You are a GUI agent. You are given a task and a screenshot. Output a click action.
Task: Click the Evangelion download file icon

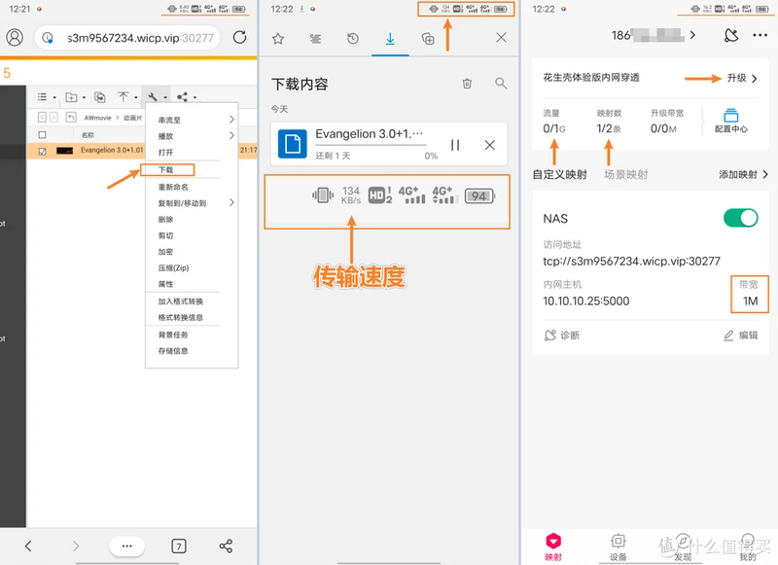[293, 144]
